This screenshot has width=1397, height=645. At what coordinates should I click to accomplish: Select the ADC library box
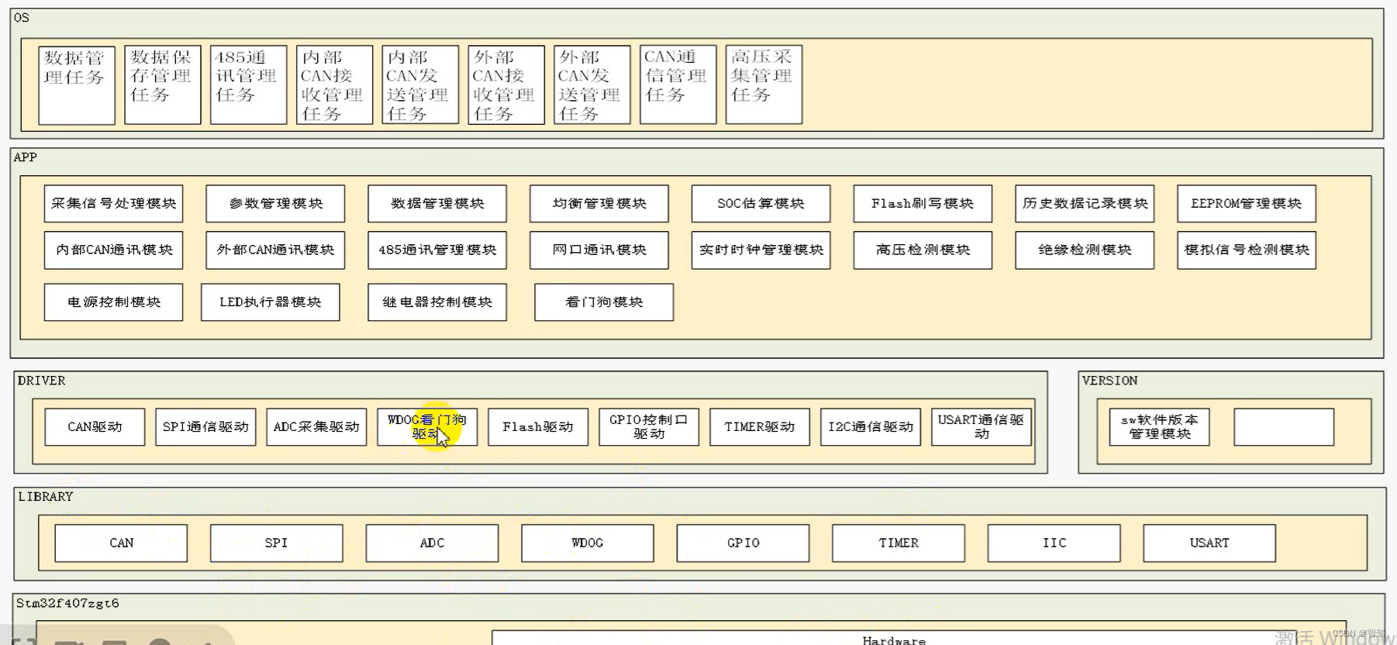pyautogui.click(x=432, y=543)
